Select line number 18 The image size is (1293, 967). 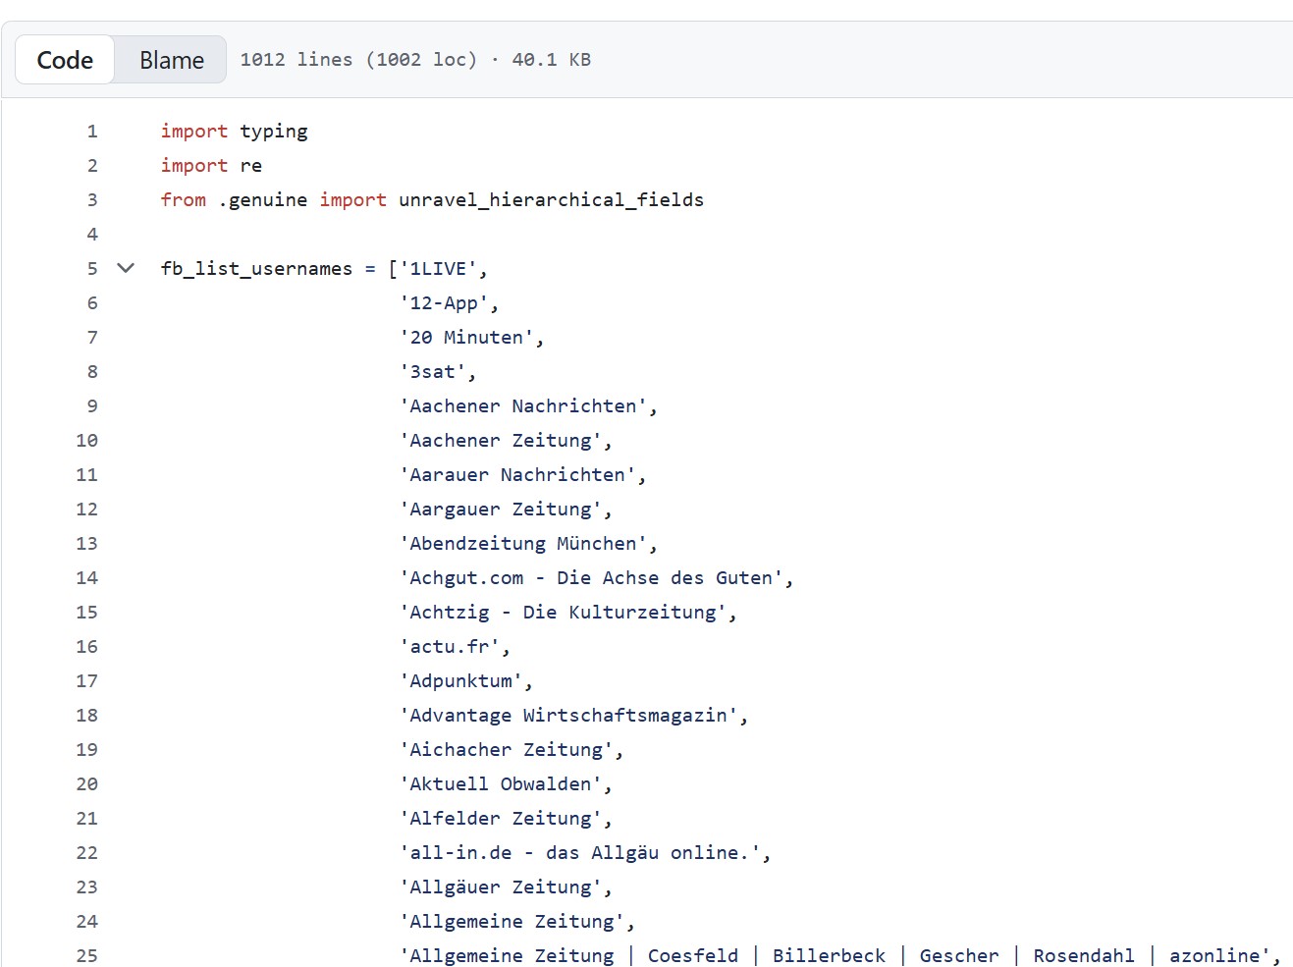pyautogui.click(x=87, y=716)
